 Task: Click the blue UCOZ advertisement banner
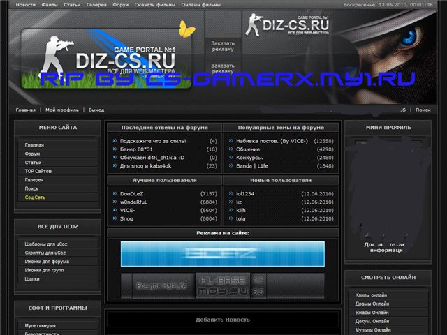click(223, 254)
